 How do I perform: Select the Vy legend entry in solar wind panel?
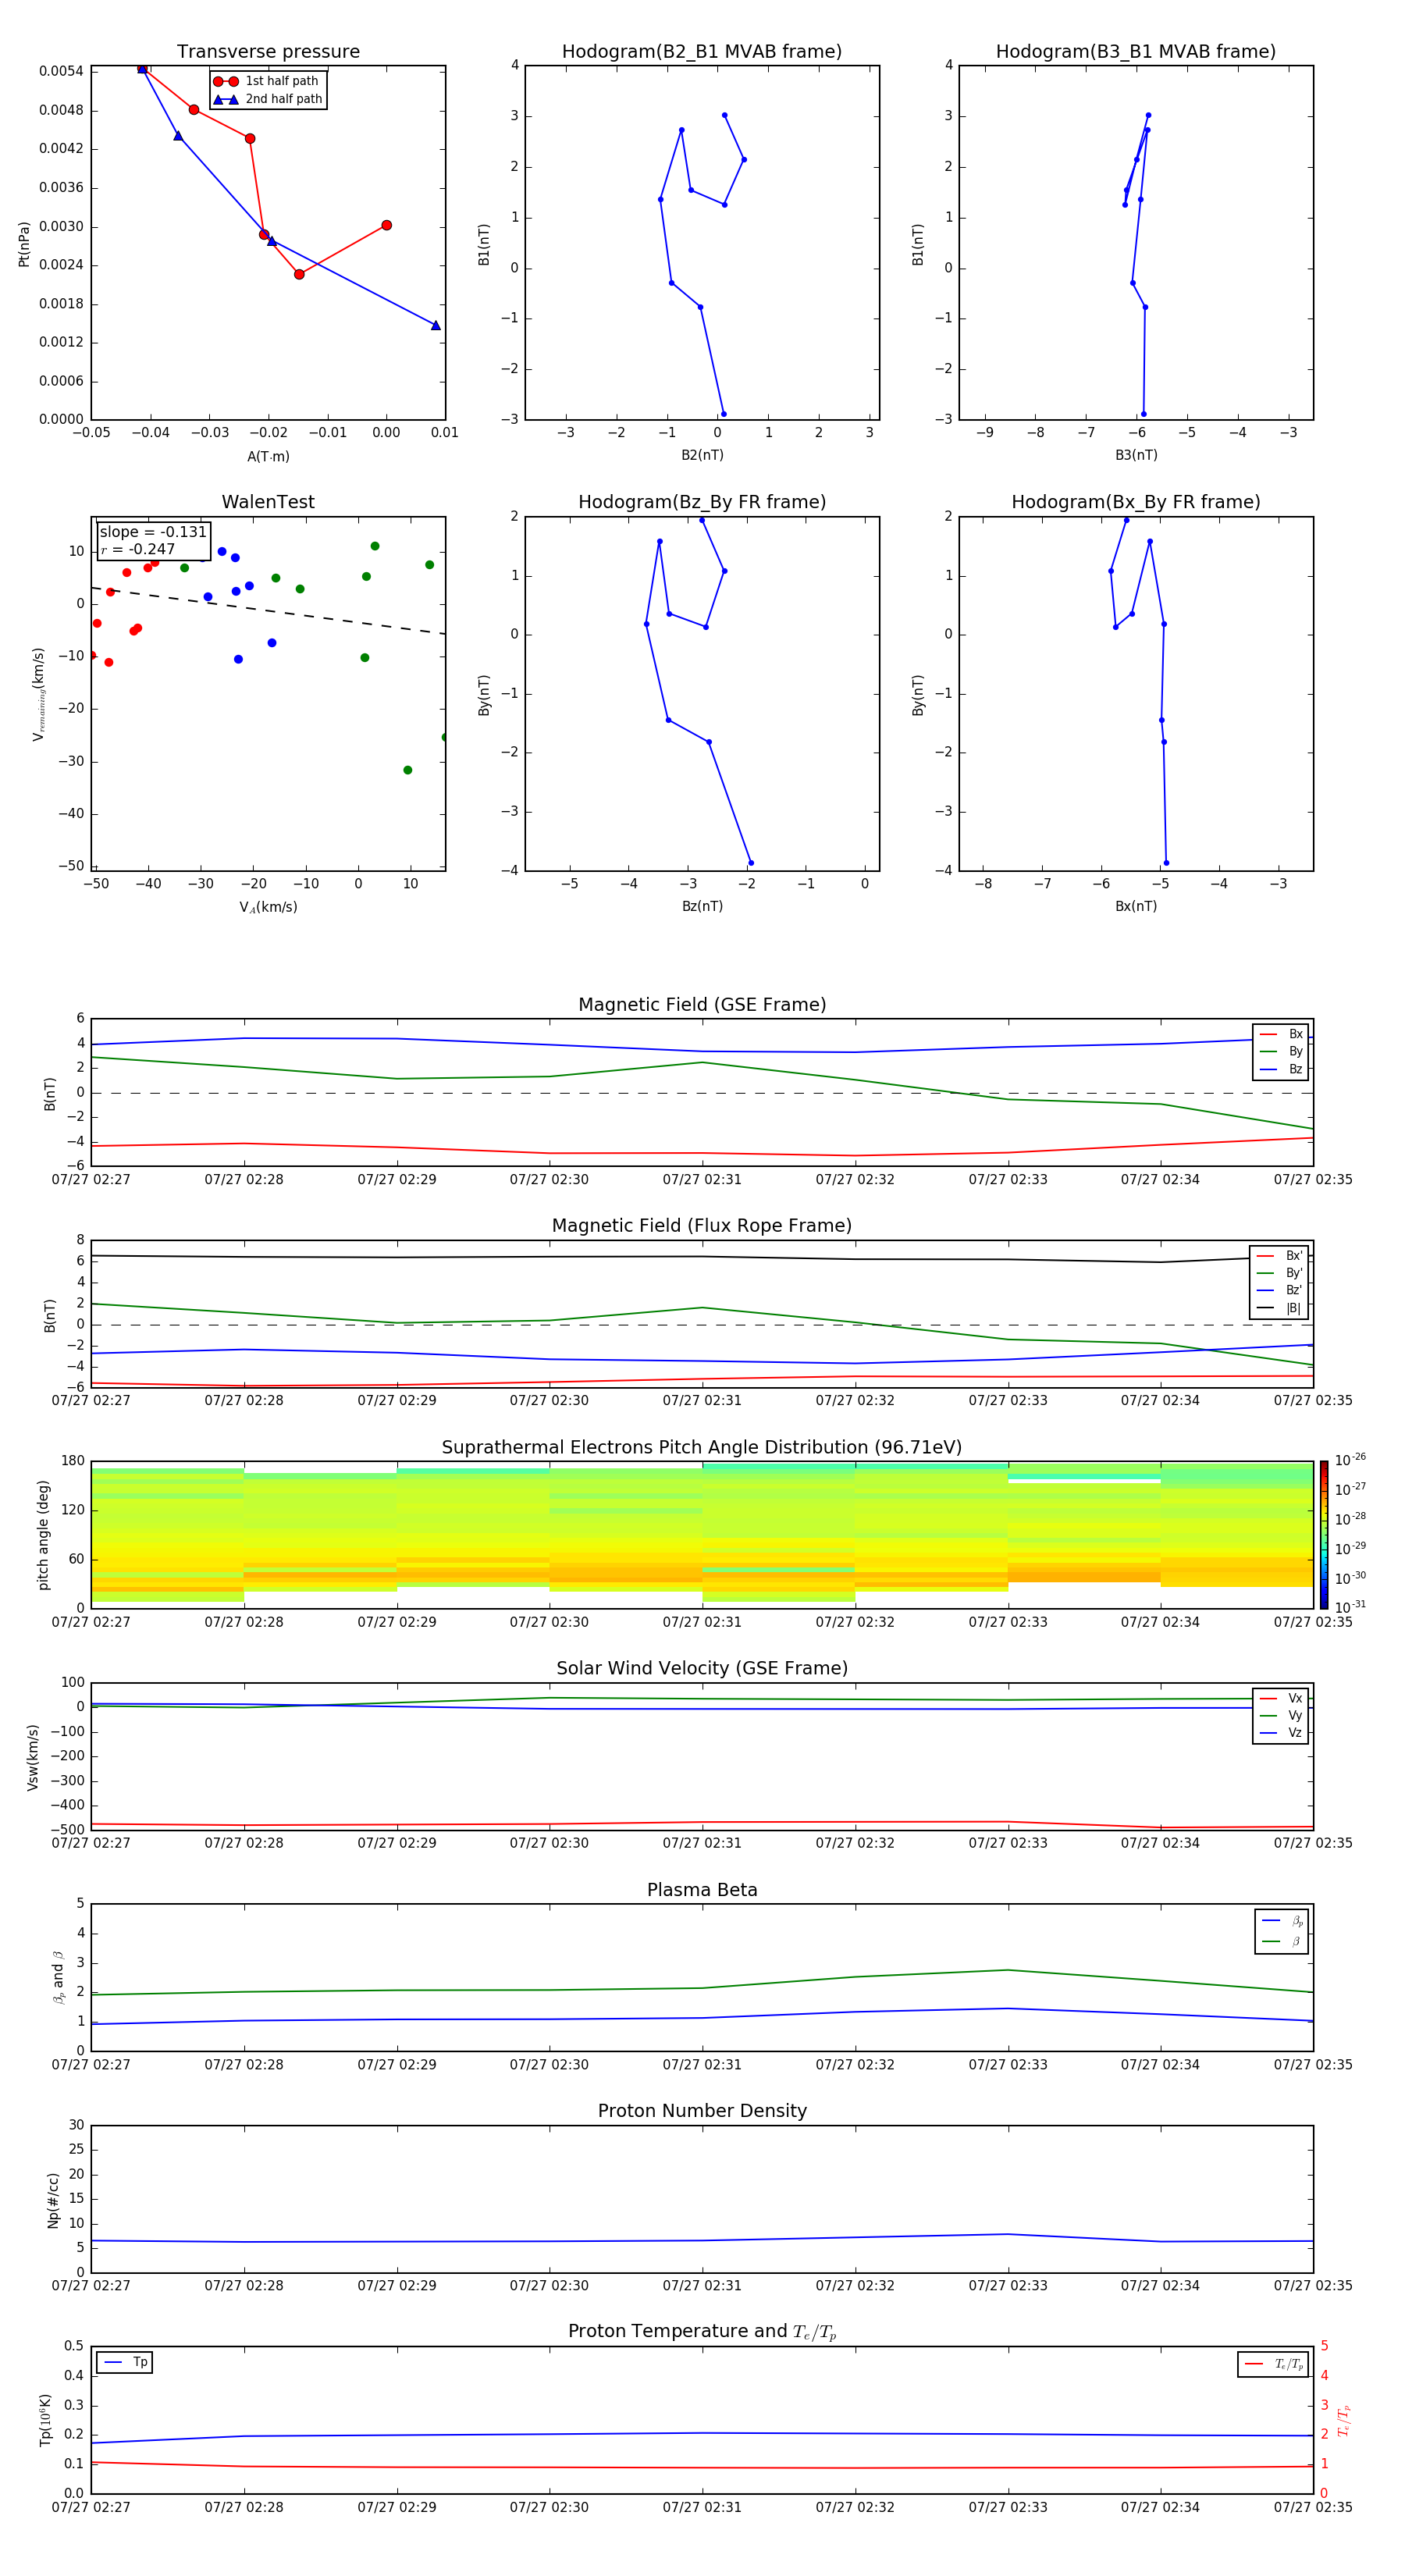[1281, 1715]
